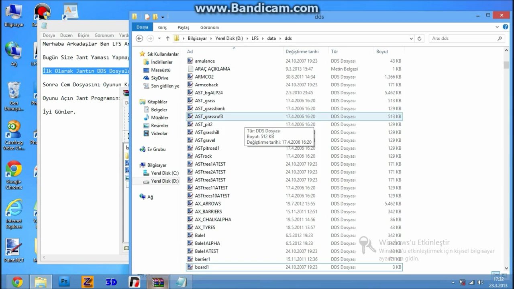Select the ASTrock file
The image size is (514, 289).
(x=294, y=156)
